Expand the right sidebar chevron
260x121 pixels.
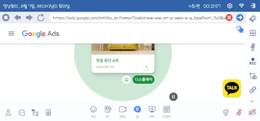tap(252, 102)
